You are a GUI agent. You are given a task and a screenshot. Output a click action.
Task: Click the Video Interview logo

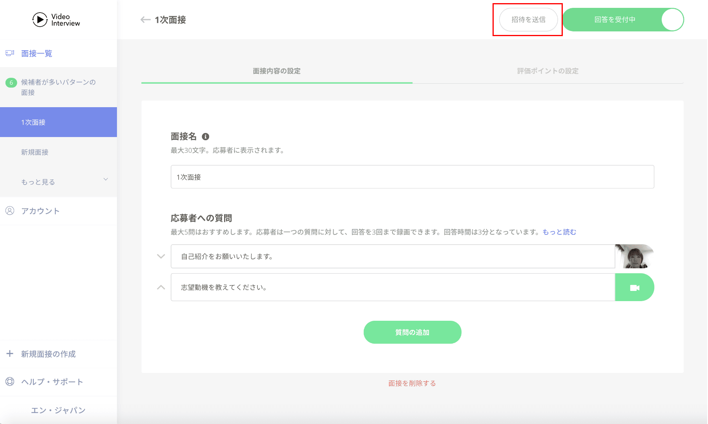(56, 20)
